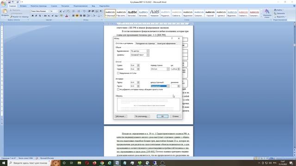296x166 pixels.
Task: Click Табуляция... button in dialog
Action: 121,116
